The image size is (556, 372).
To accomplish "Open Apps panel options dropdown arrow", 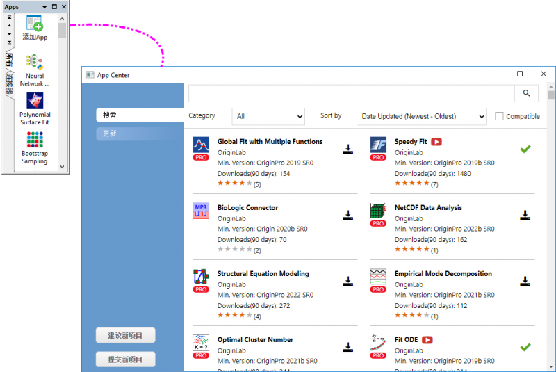I will [x=44, y=7].
